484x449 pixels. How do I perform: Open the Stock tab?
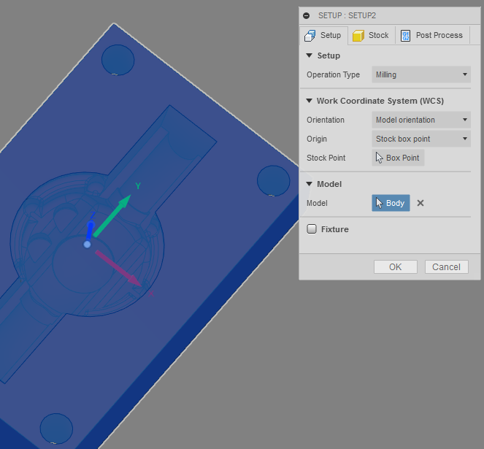tap(371, 36)
